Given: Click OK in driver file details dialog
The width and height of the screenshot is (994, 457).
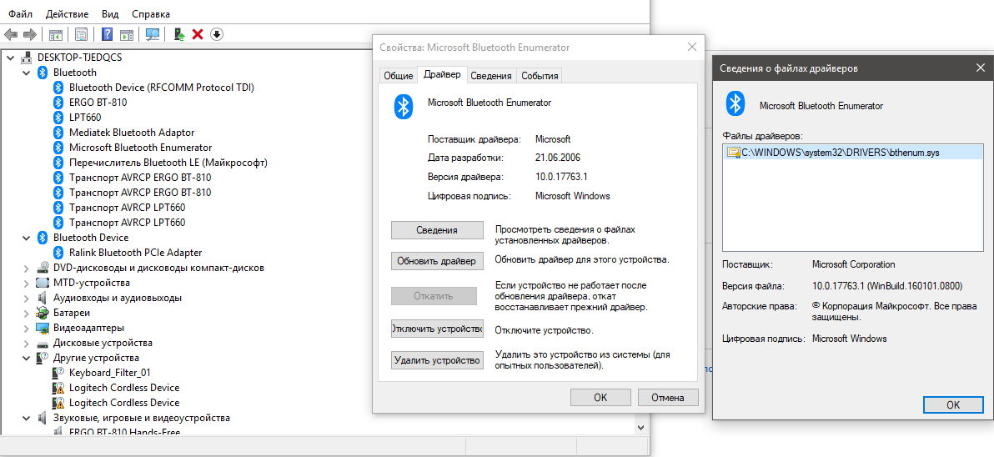Looking at the screenshot, I should click(x=953, y=404).
